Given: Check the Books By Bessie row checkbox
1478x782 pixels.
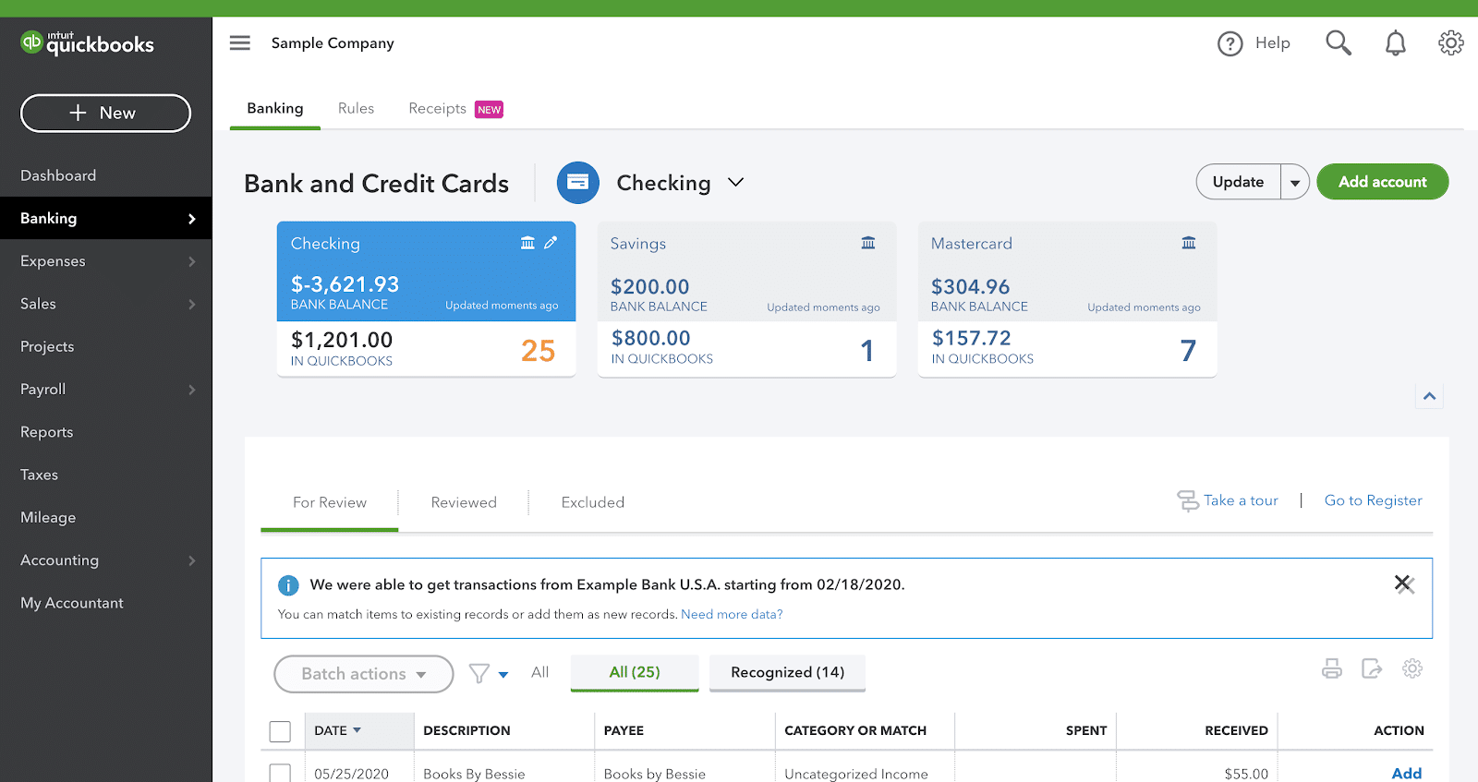Looking at the screenshot, I should (x=280, y=773).
